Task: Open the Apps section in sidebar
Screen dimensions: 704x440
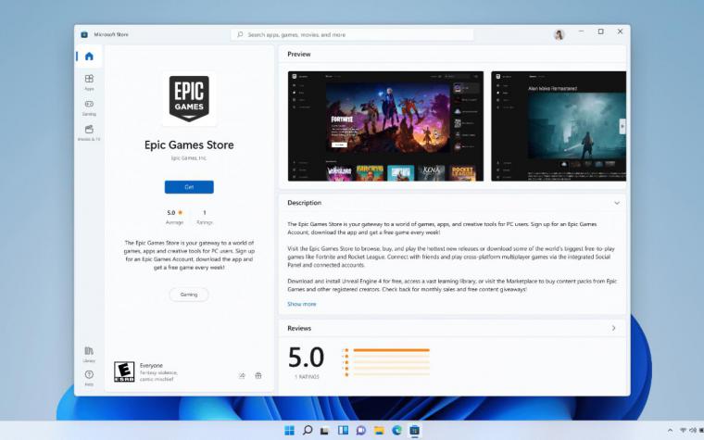Action: point(89,82)
